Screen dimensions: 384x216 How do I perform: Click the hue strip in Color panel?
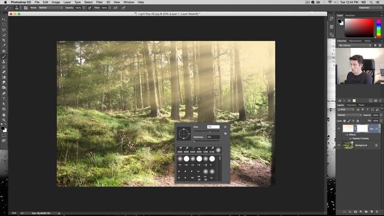[379, 28]
